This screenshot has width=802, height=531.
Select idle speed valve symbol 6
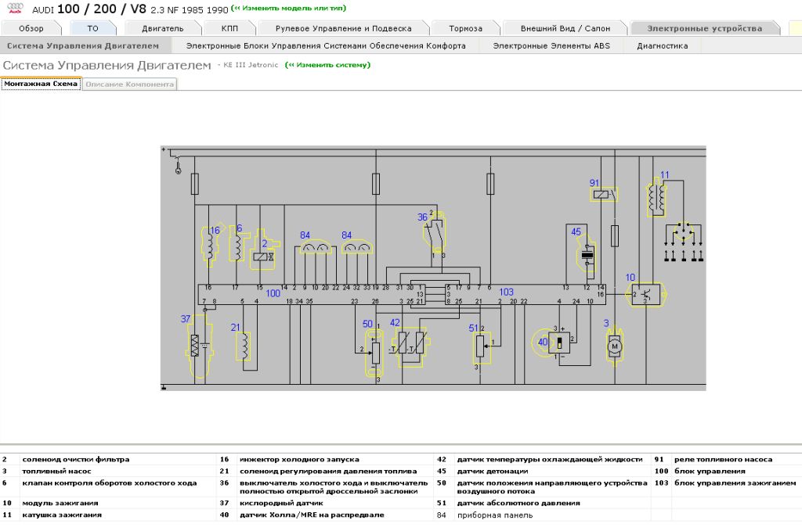click(x=237, y=245)
